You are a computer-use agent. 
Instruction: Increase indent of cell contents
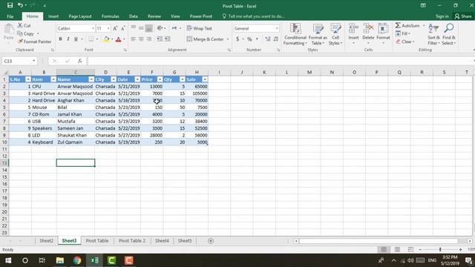click(167, 39)
